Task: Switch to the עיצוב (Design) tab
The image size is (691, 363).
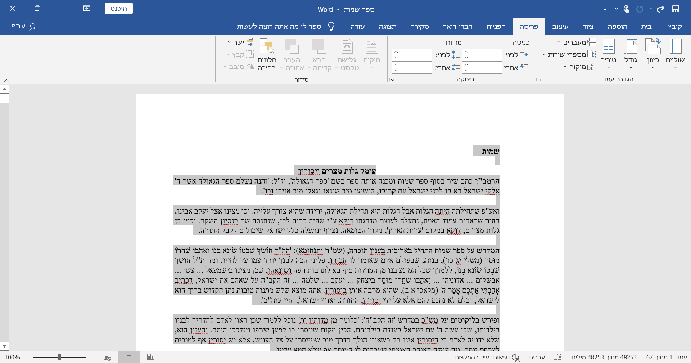Action: (x=560, y=26)
